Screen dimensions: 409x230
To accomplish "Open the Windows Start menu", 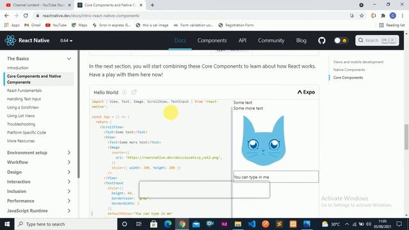I will tap(7, 224).
